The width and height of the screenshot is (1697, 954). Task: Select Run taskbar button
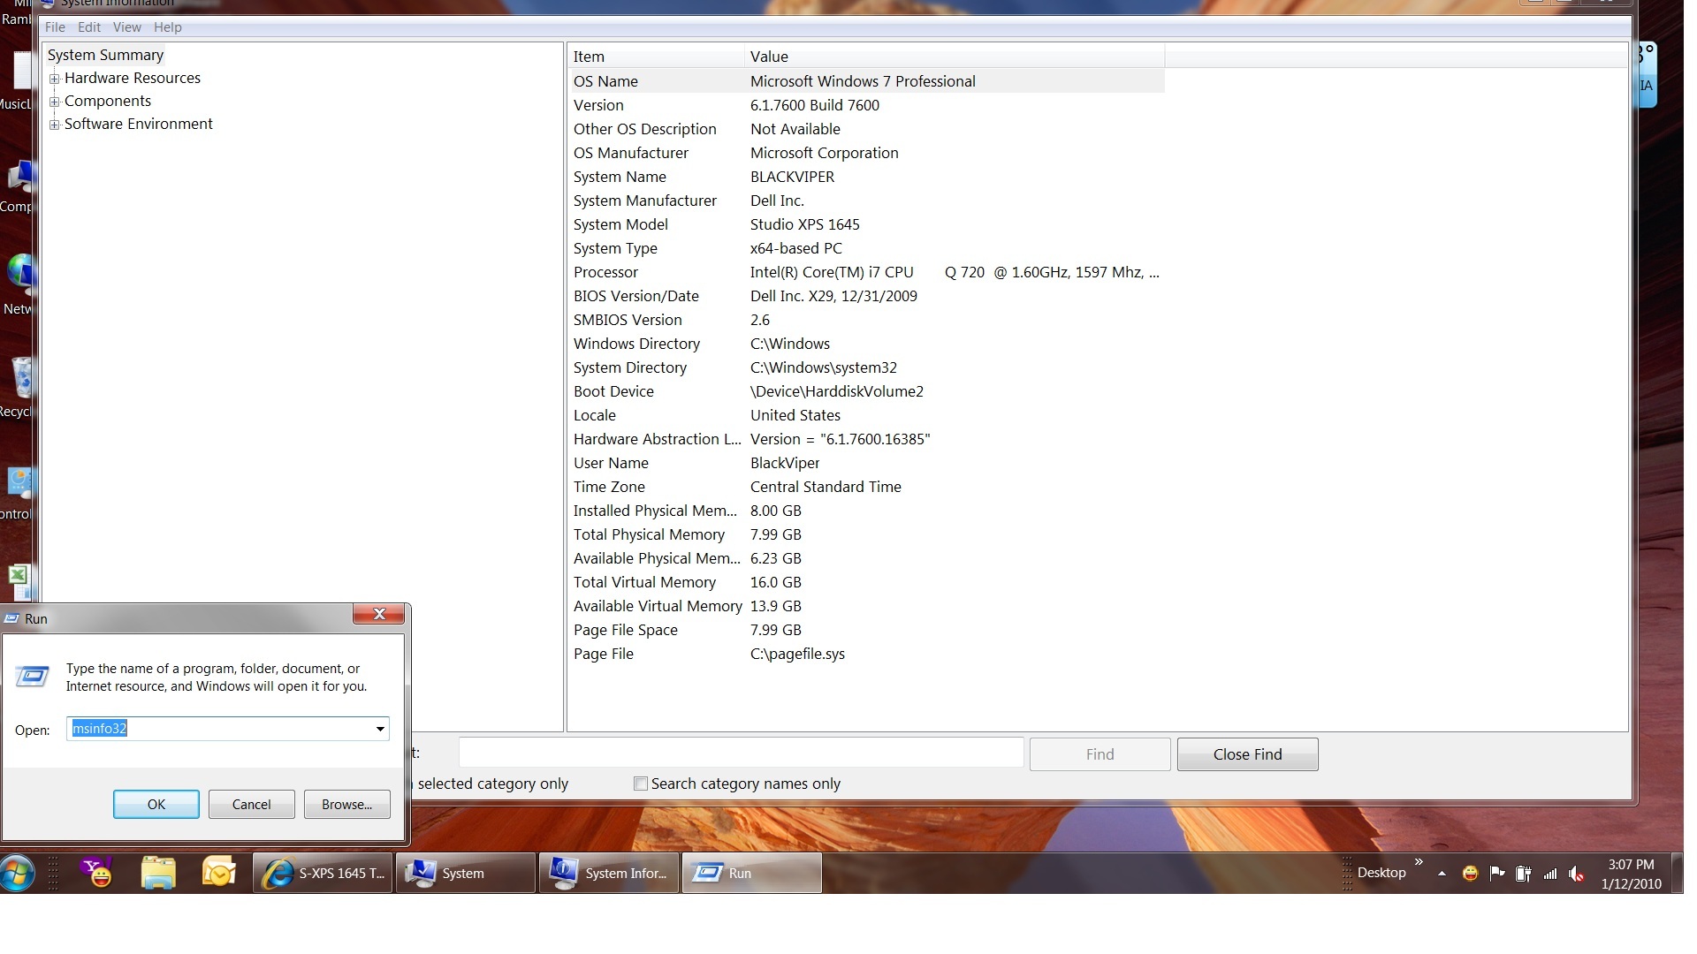click(x=752, y=873)
